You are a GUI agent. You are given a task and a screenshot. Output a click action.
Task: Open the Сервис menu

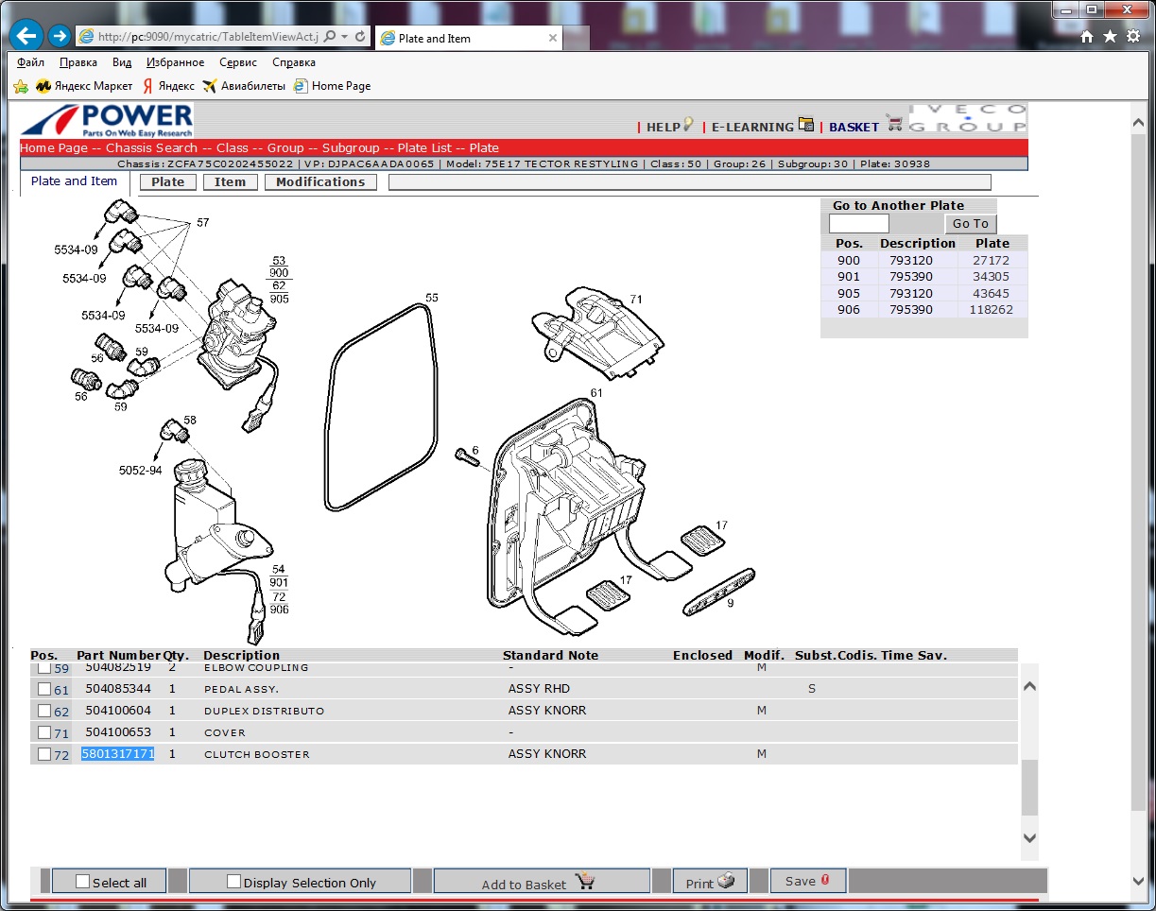(238, 62)
